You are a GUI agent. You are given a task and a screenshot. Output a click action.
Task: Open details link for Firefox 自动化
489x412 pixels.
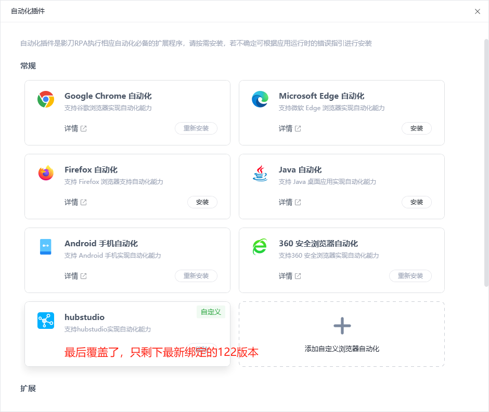75,202
